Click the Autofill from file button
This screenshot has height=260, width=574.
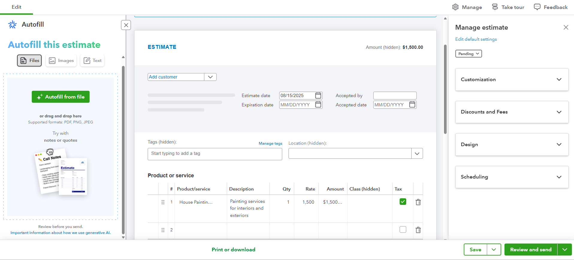61,97
